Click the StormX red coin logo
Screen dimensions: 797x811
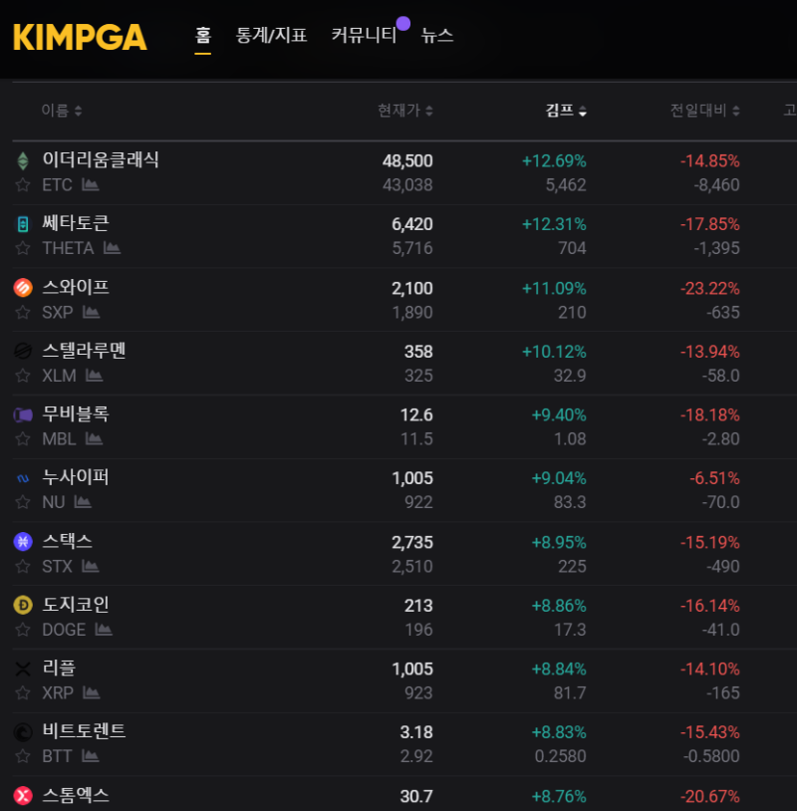coord(23,795)
